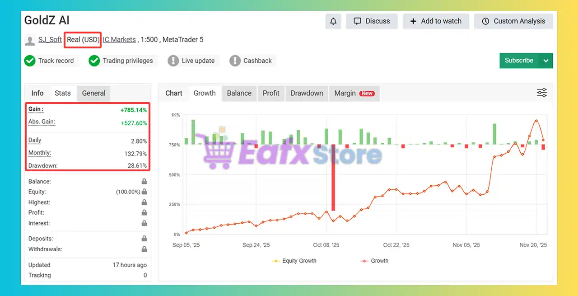Click the SJ_Soft user avatar icon
This screenshot has width=578, height=296.
pos(30,40)
